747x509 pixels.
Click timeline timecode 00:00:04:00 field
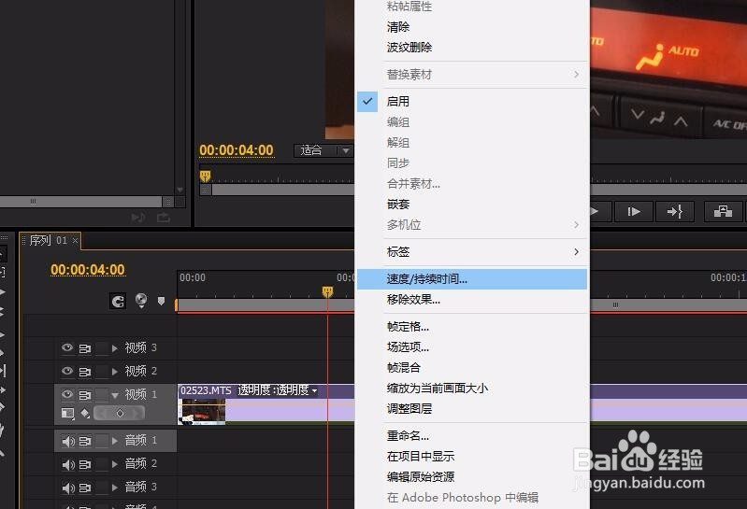(x=88, y=270)
